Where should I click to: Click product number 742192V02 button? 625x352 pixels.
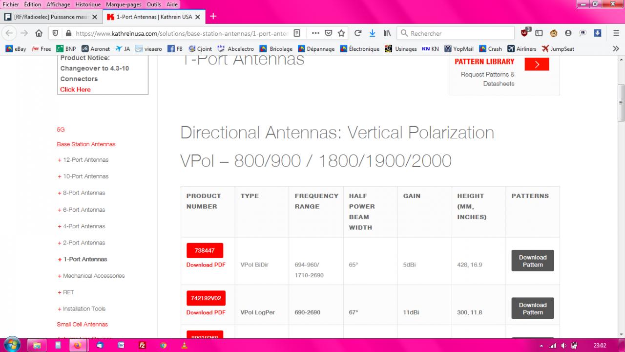click(x=206, y=298)
